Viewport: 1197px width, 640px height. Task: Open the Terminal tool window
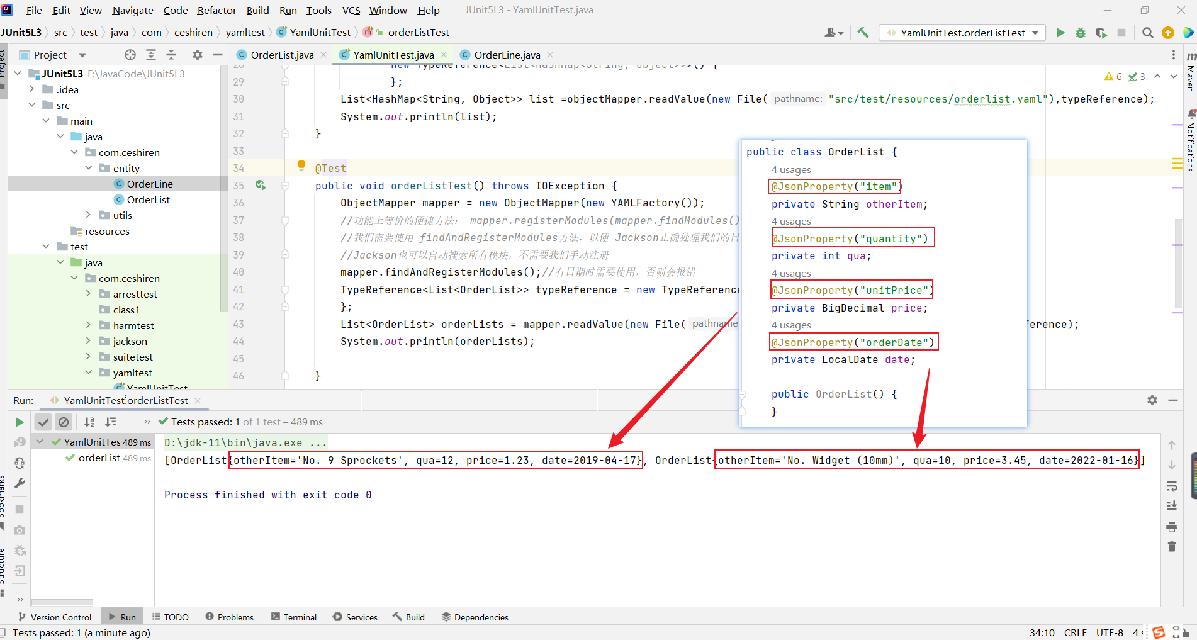click(294, 617)
